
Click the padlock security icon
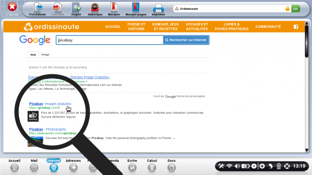click(288, 9)
